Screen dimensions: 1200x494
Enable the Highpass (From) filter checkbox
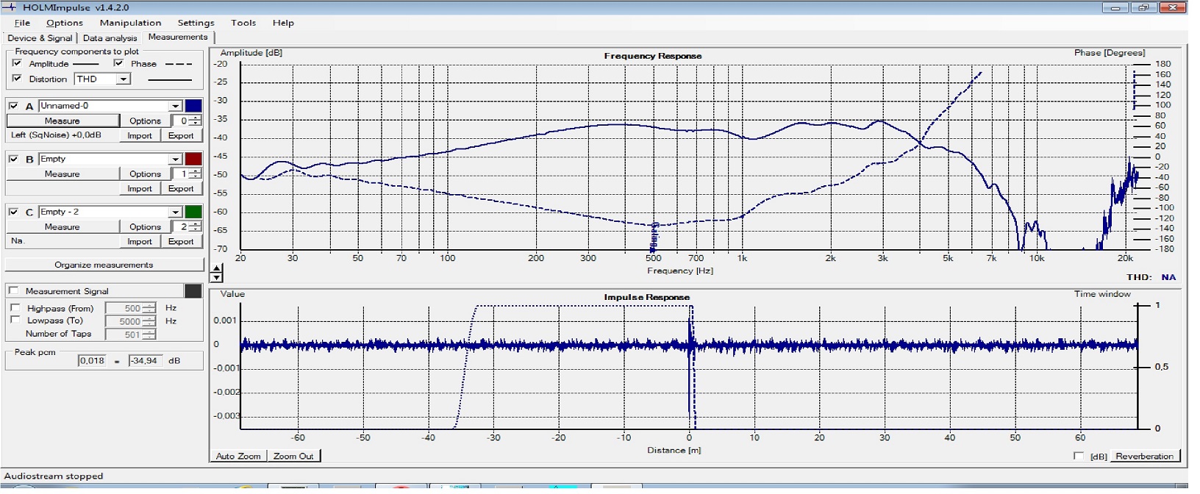(x=15, y=308)
